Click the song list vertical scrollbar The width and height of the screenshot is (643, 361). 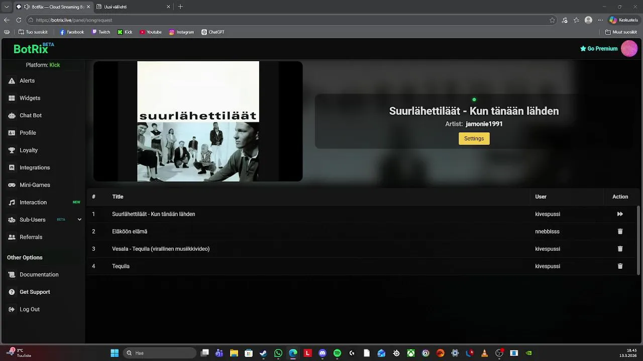(x=638, y=240)
